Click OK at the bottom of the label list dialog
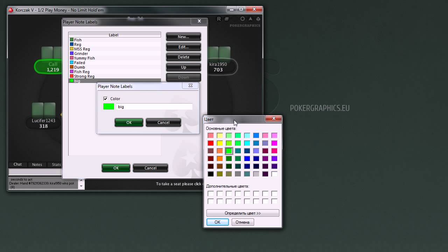Screen dimensions: 448x252 coord(116,168)
